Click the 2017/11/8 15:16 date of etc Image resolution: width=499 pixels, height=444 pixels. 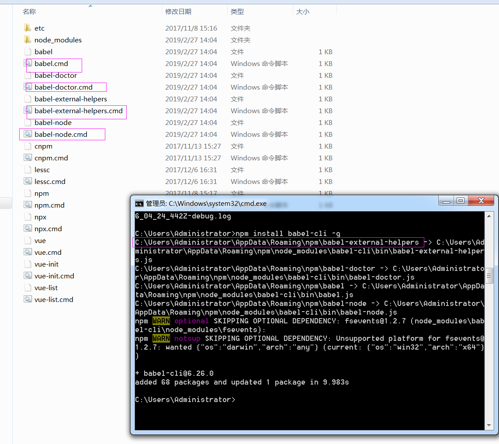[191, 28]
